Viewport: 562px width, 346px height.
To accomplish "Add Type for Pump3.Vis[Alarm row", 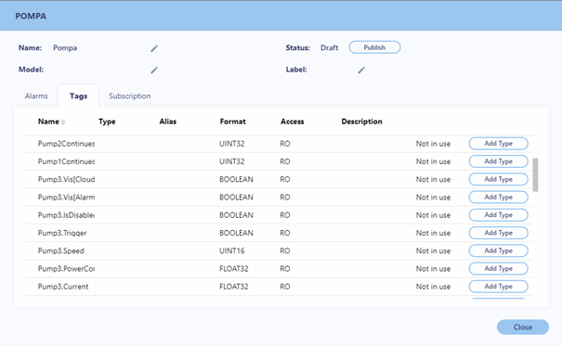I will tap(498, 198).
